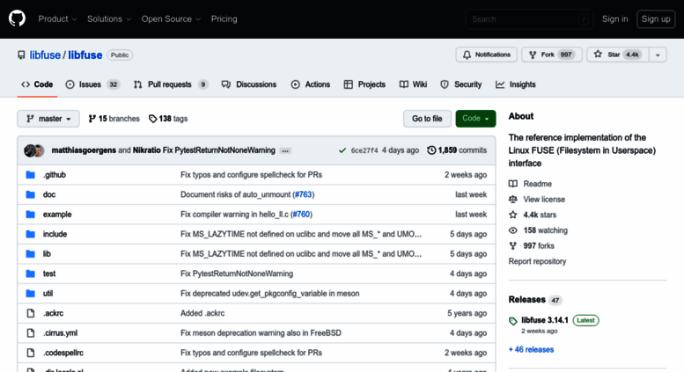Open pull request #760 link

pos(301,215)
